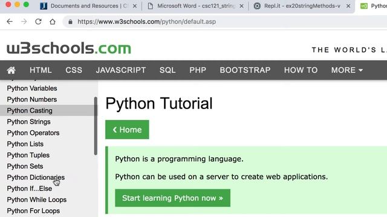Open Python If...Else in sidebar
The width and height of the screenshot is (387, 217).
click(x=30, y=189)
